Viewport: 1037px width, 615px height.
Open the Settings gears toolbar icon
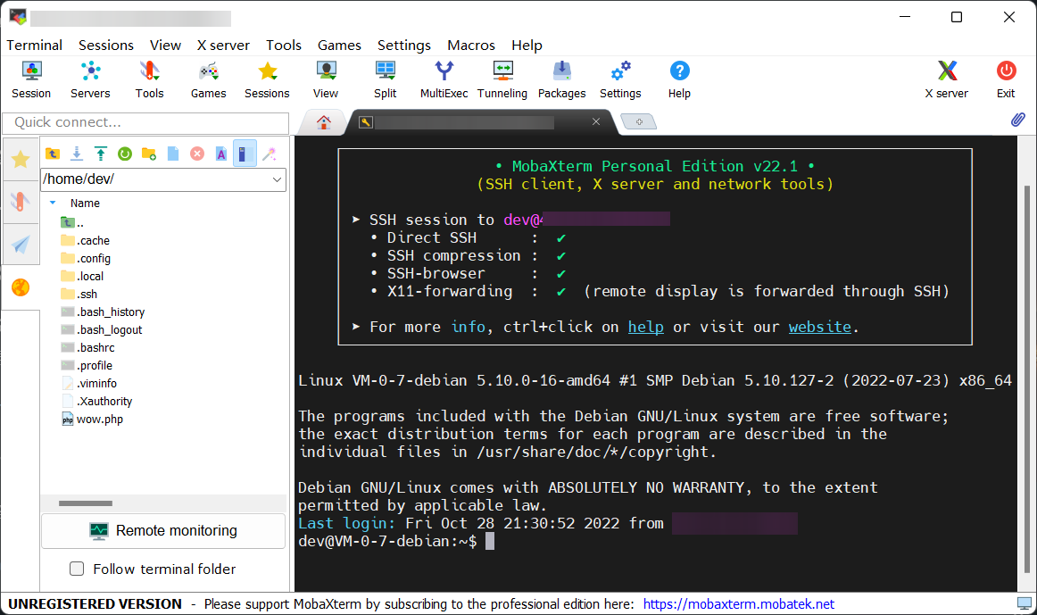coord(620,79)
